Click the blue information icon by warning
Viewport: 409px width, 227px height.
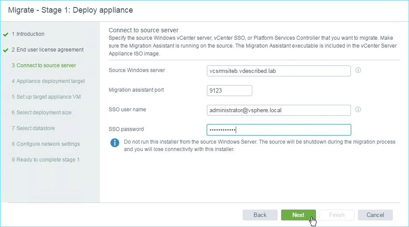tap(115, 143)
